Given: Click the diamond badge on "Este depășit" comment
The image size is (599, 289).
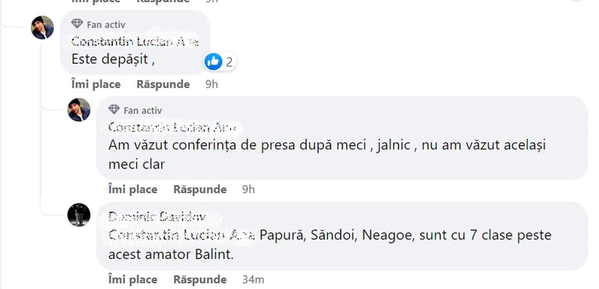Looking at the screenshot, I should pos(77,24).
